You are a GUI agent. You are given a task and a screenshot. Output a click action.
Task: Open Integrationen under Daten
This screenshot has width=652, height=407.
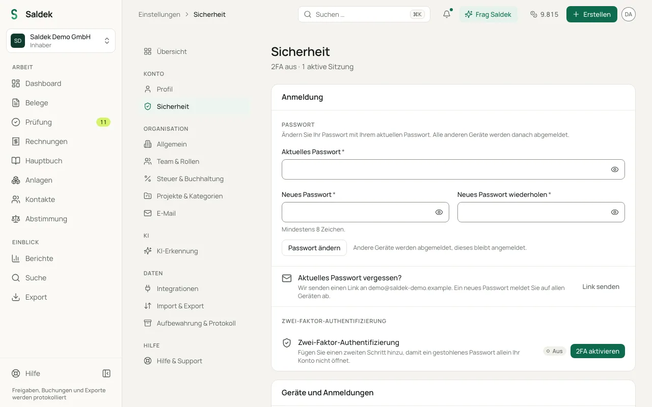click(194, 288)
